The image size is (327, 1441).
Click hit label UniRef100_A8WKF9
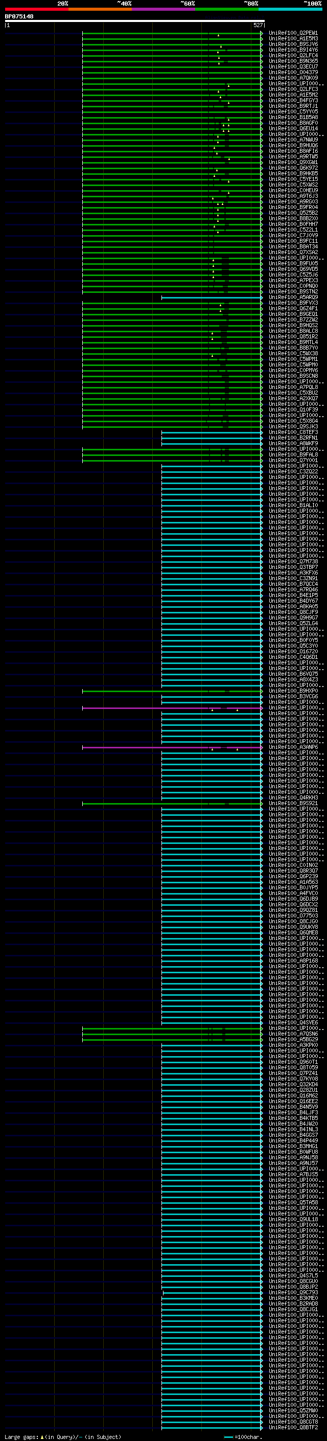point(293,444)
